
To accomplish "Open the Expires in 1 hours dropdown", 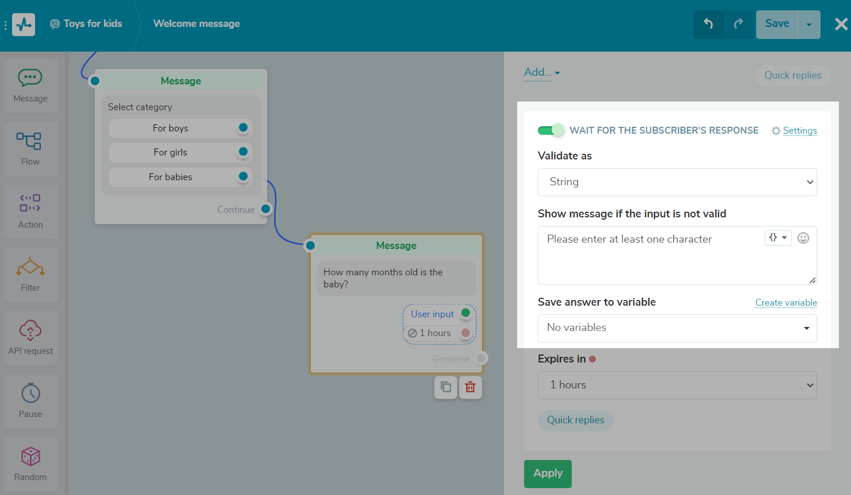I will [x=677, y=385].
